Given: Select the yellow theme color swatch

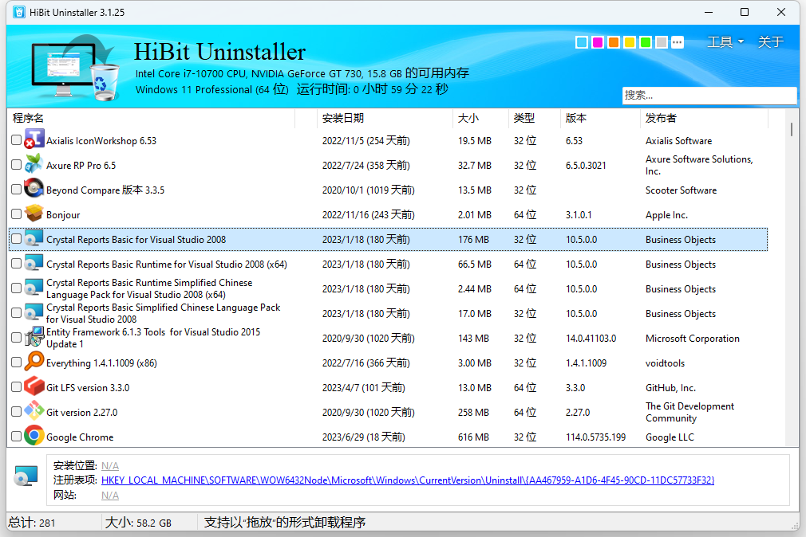Looking at the screenshot, I should pyautogui.click(x=630, y=42).
